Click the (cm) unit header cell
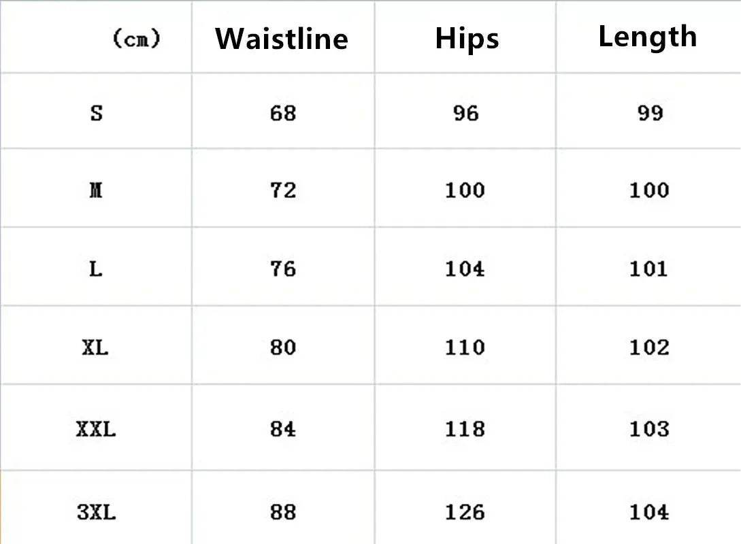Viewport: 741px width, 544px height. point(137,39)
